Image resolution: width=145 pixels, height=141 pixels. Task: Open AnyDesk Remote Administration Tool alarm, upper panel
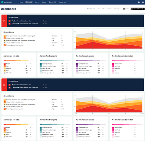pyautogui.click(x=22, y=21)
